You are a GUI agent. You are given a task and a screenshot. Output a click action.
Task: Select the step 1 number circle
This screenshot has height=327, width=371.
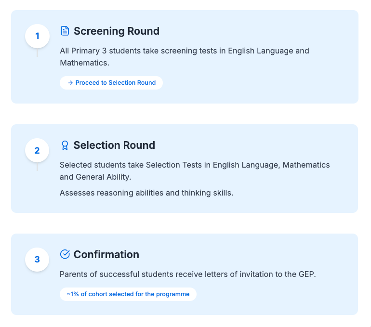(x=37, y=36)
